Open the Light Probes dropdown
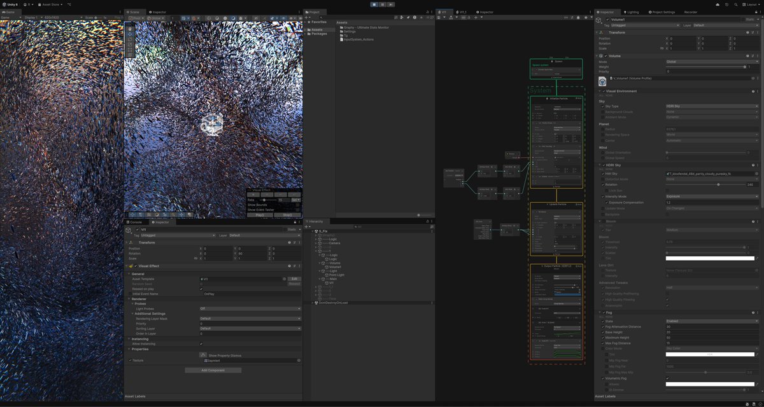 click(x=250, y=308)
